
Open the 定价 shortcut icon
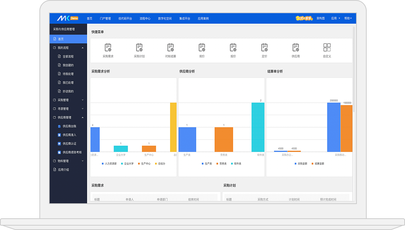point(265,48)
